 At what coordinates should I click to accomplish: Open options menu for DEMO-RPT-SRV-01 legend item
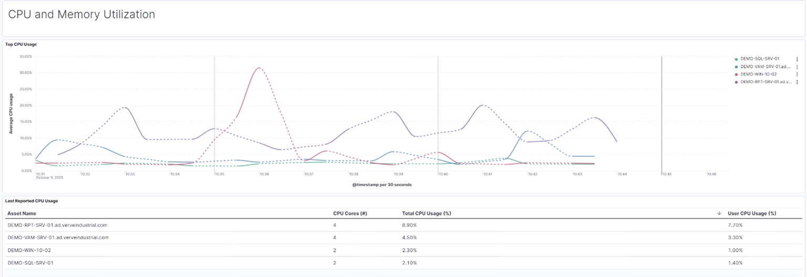pos(797,82)
